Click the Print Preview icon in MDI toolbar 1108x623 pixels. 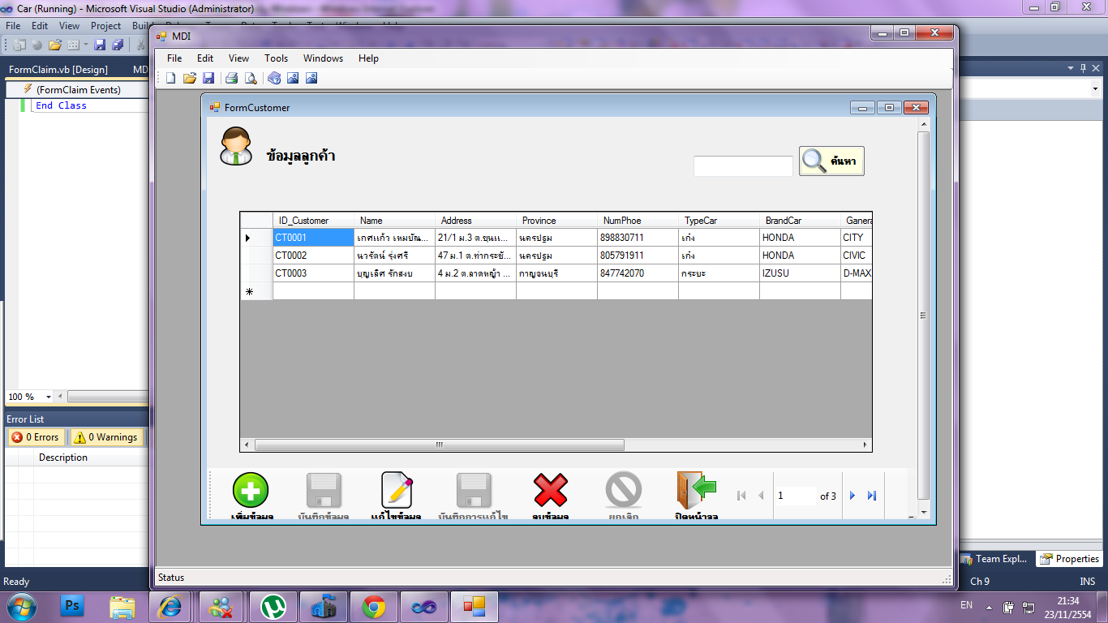[251, 78]
